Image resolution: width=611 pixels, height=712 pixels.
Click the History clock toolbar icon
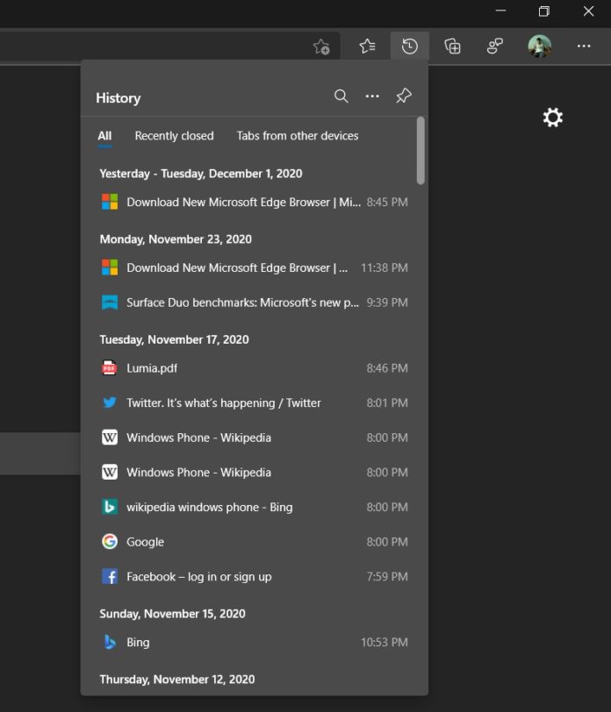click(x=409, y=46)
